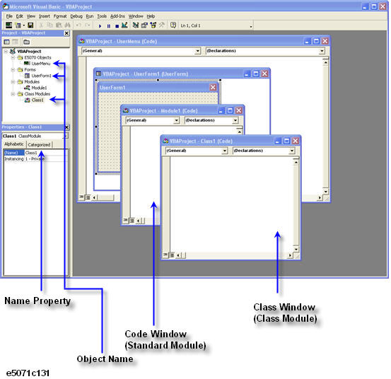391x379 pixels.
Task: Collapse the Forms folder in tree
Action: [13, 69]
